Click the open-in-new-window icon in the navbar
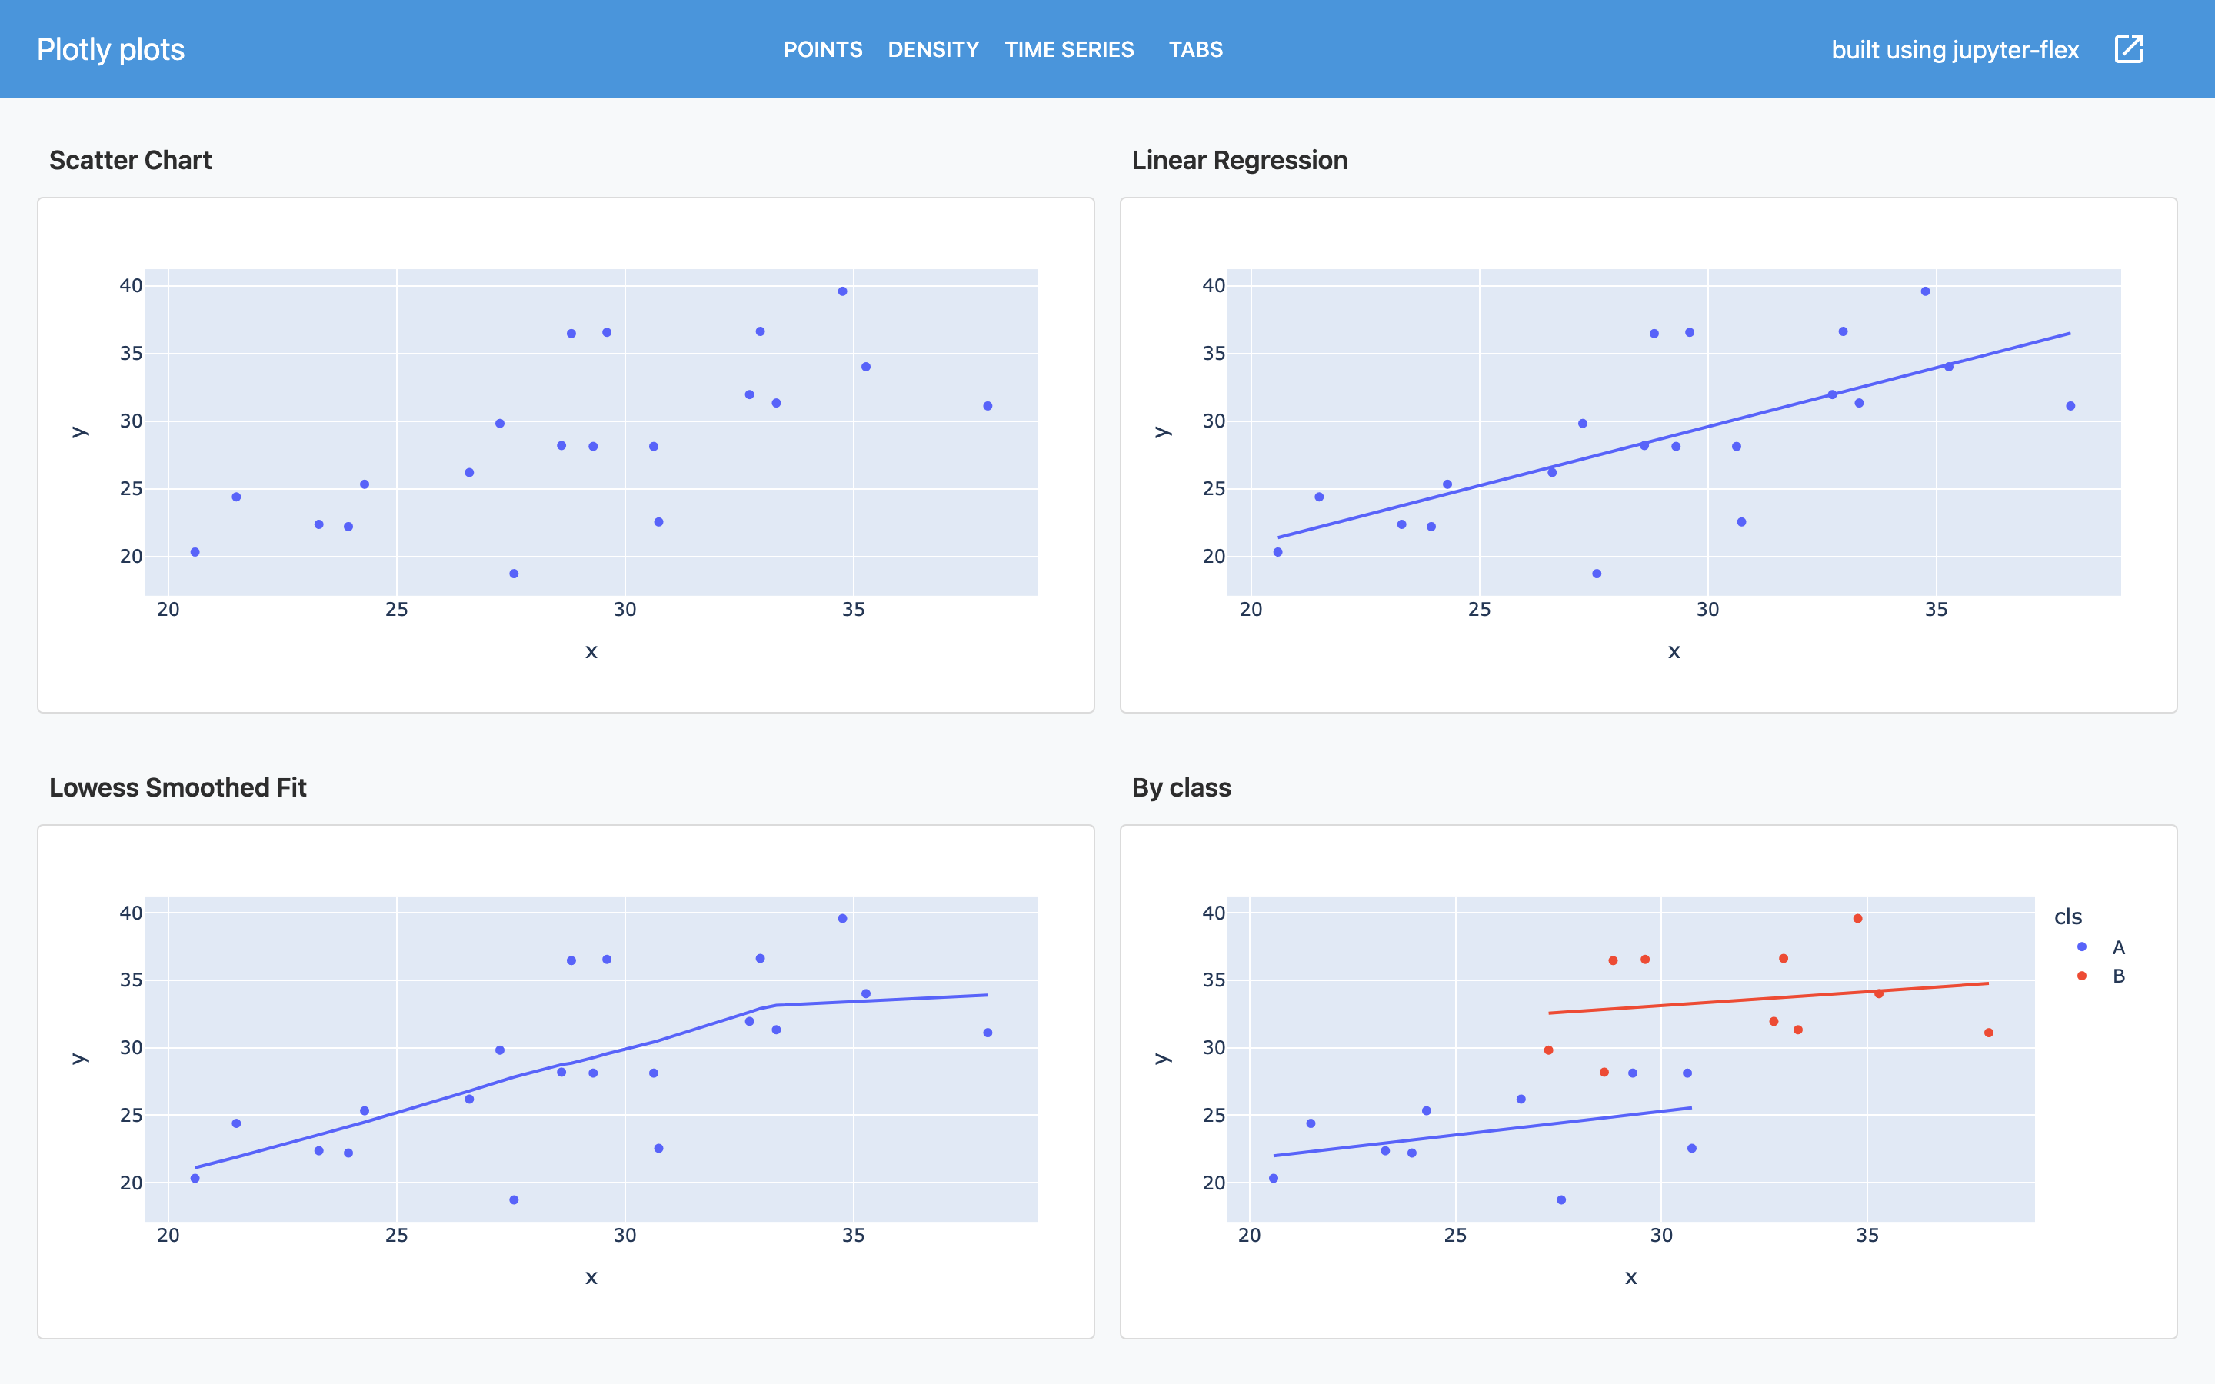 click(2130, 49)
